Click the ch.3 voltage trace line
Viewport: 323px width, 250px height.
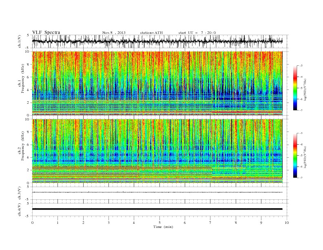click(157, 192)
